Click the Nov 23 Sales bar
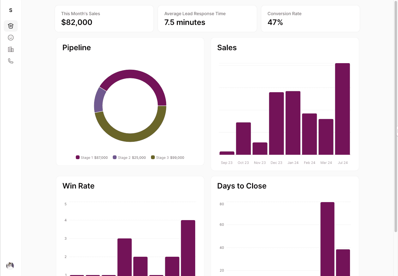 click(x=260, y=149)
